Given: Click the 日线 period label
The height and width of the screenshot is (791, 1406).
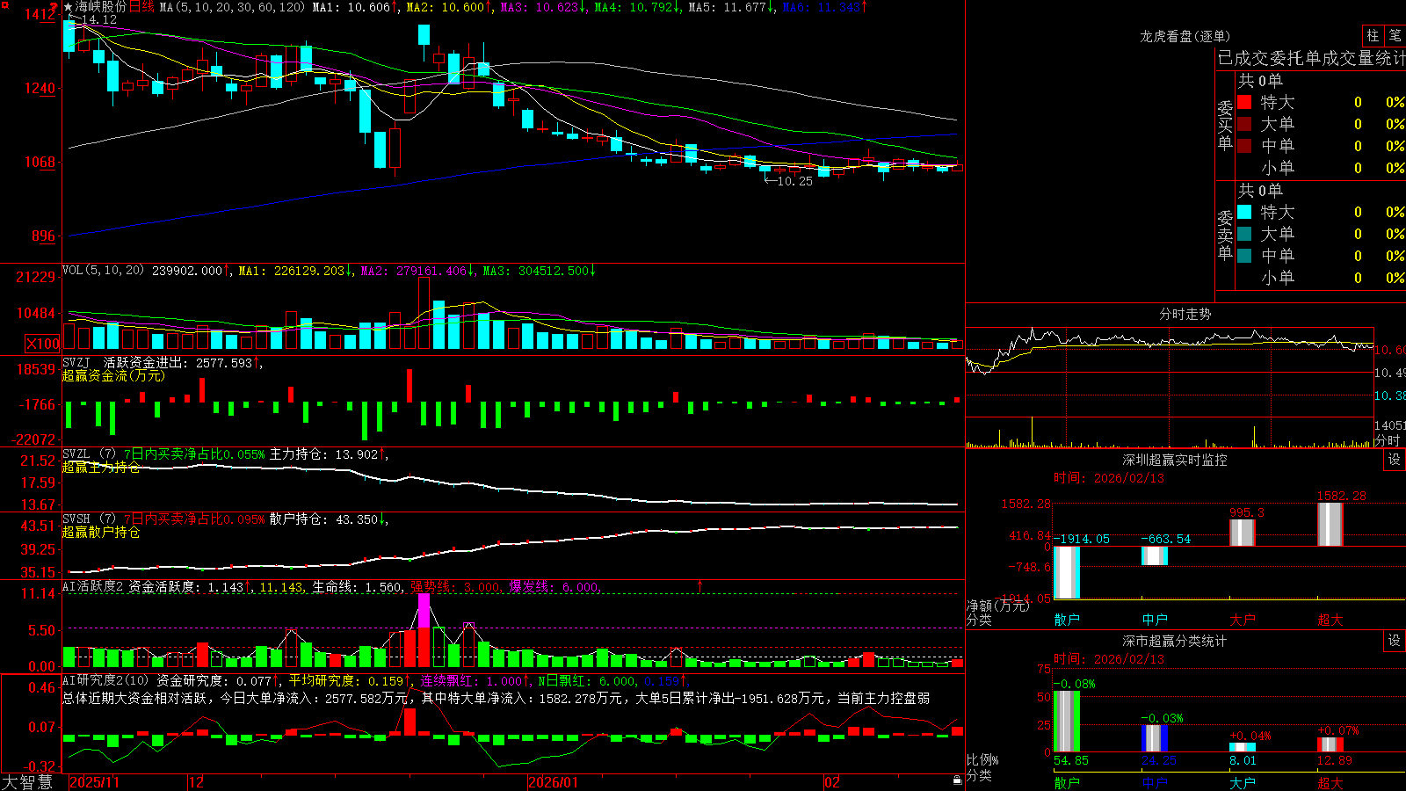Looking at the screenshot, I should pyautogui.click(x=142, y=7).
